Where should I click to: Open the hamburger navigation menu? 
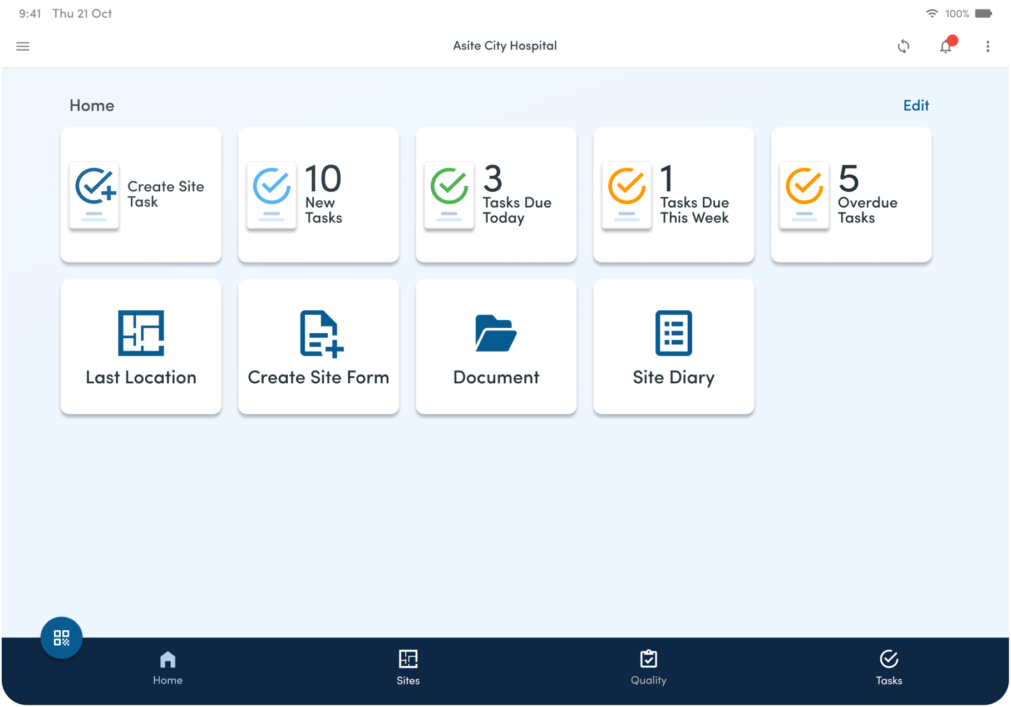tap(23, 46)
